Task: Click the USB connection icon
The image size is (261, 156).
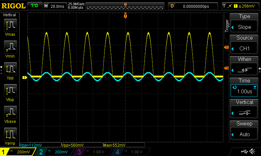Action: pos(244,151)
